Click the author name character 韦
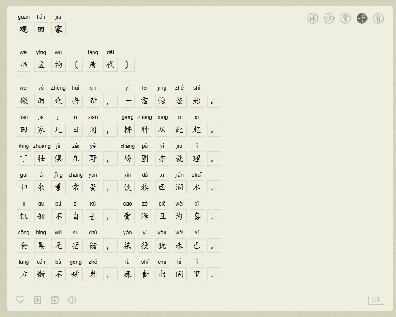The height and width of the screenshot is (317, 396). click(x=24, y=65)
